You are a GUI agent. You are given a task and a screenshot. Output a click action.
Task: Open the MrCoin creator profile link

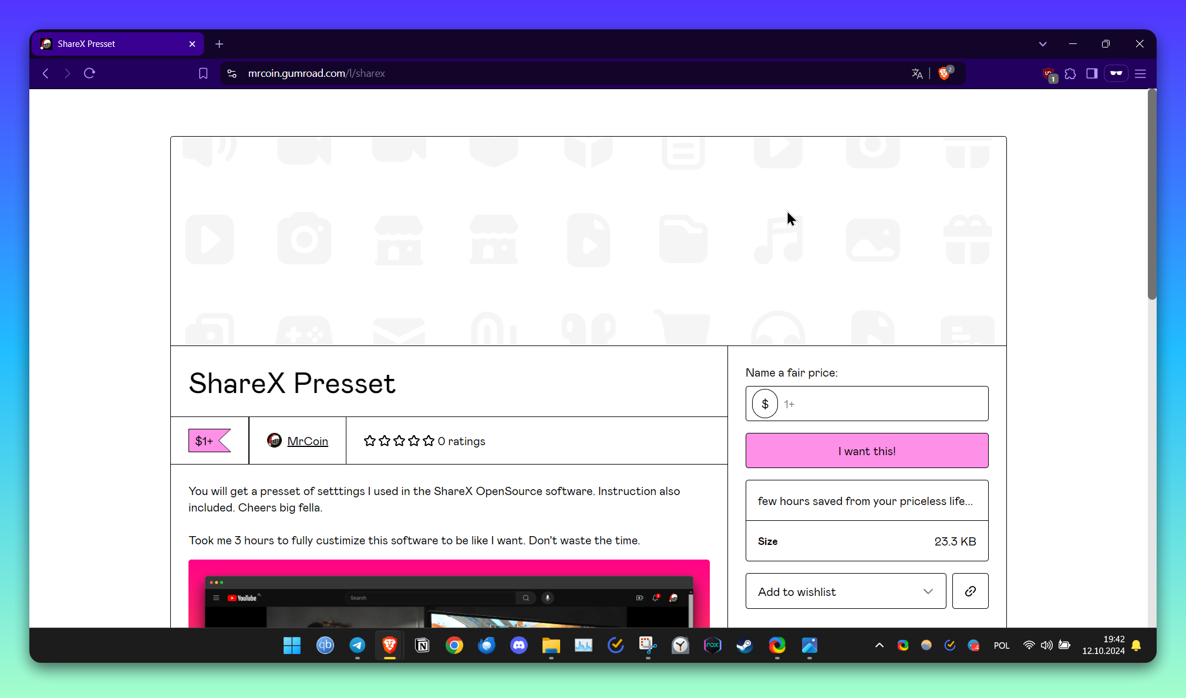click(x=308, y=441)
